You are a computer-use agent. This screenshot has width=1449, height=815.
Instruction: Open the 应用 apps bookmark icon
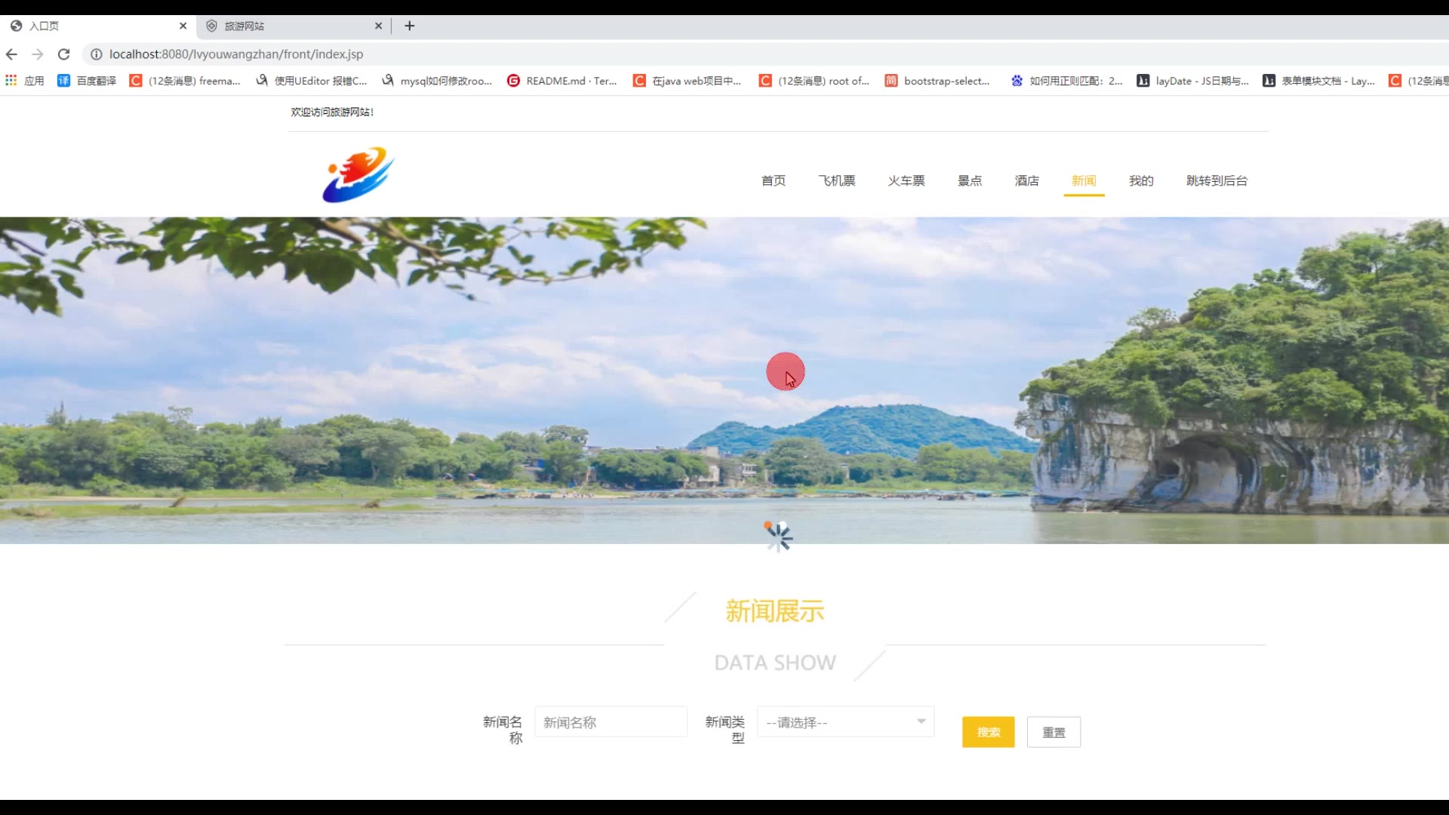(11, 81)
